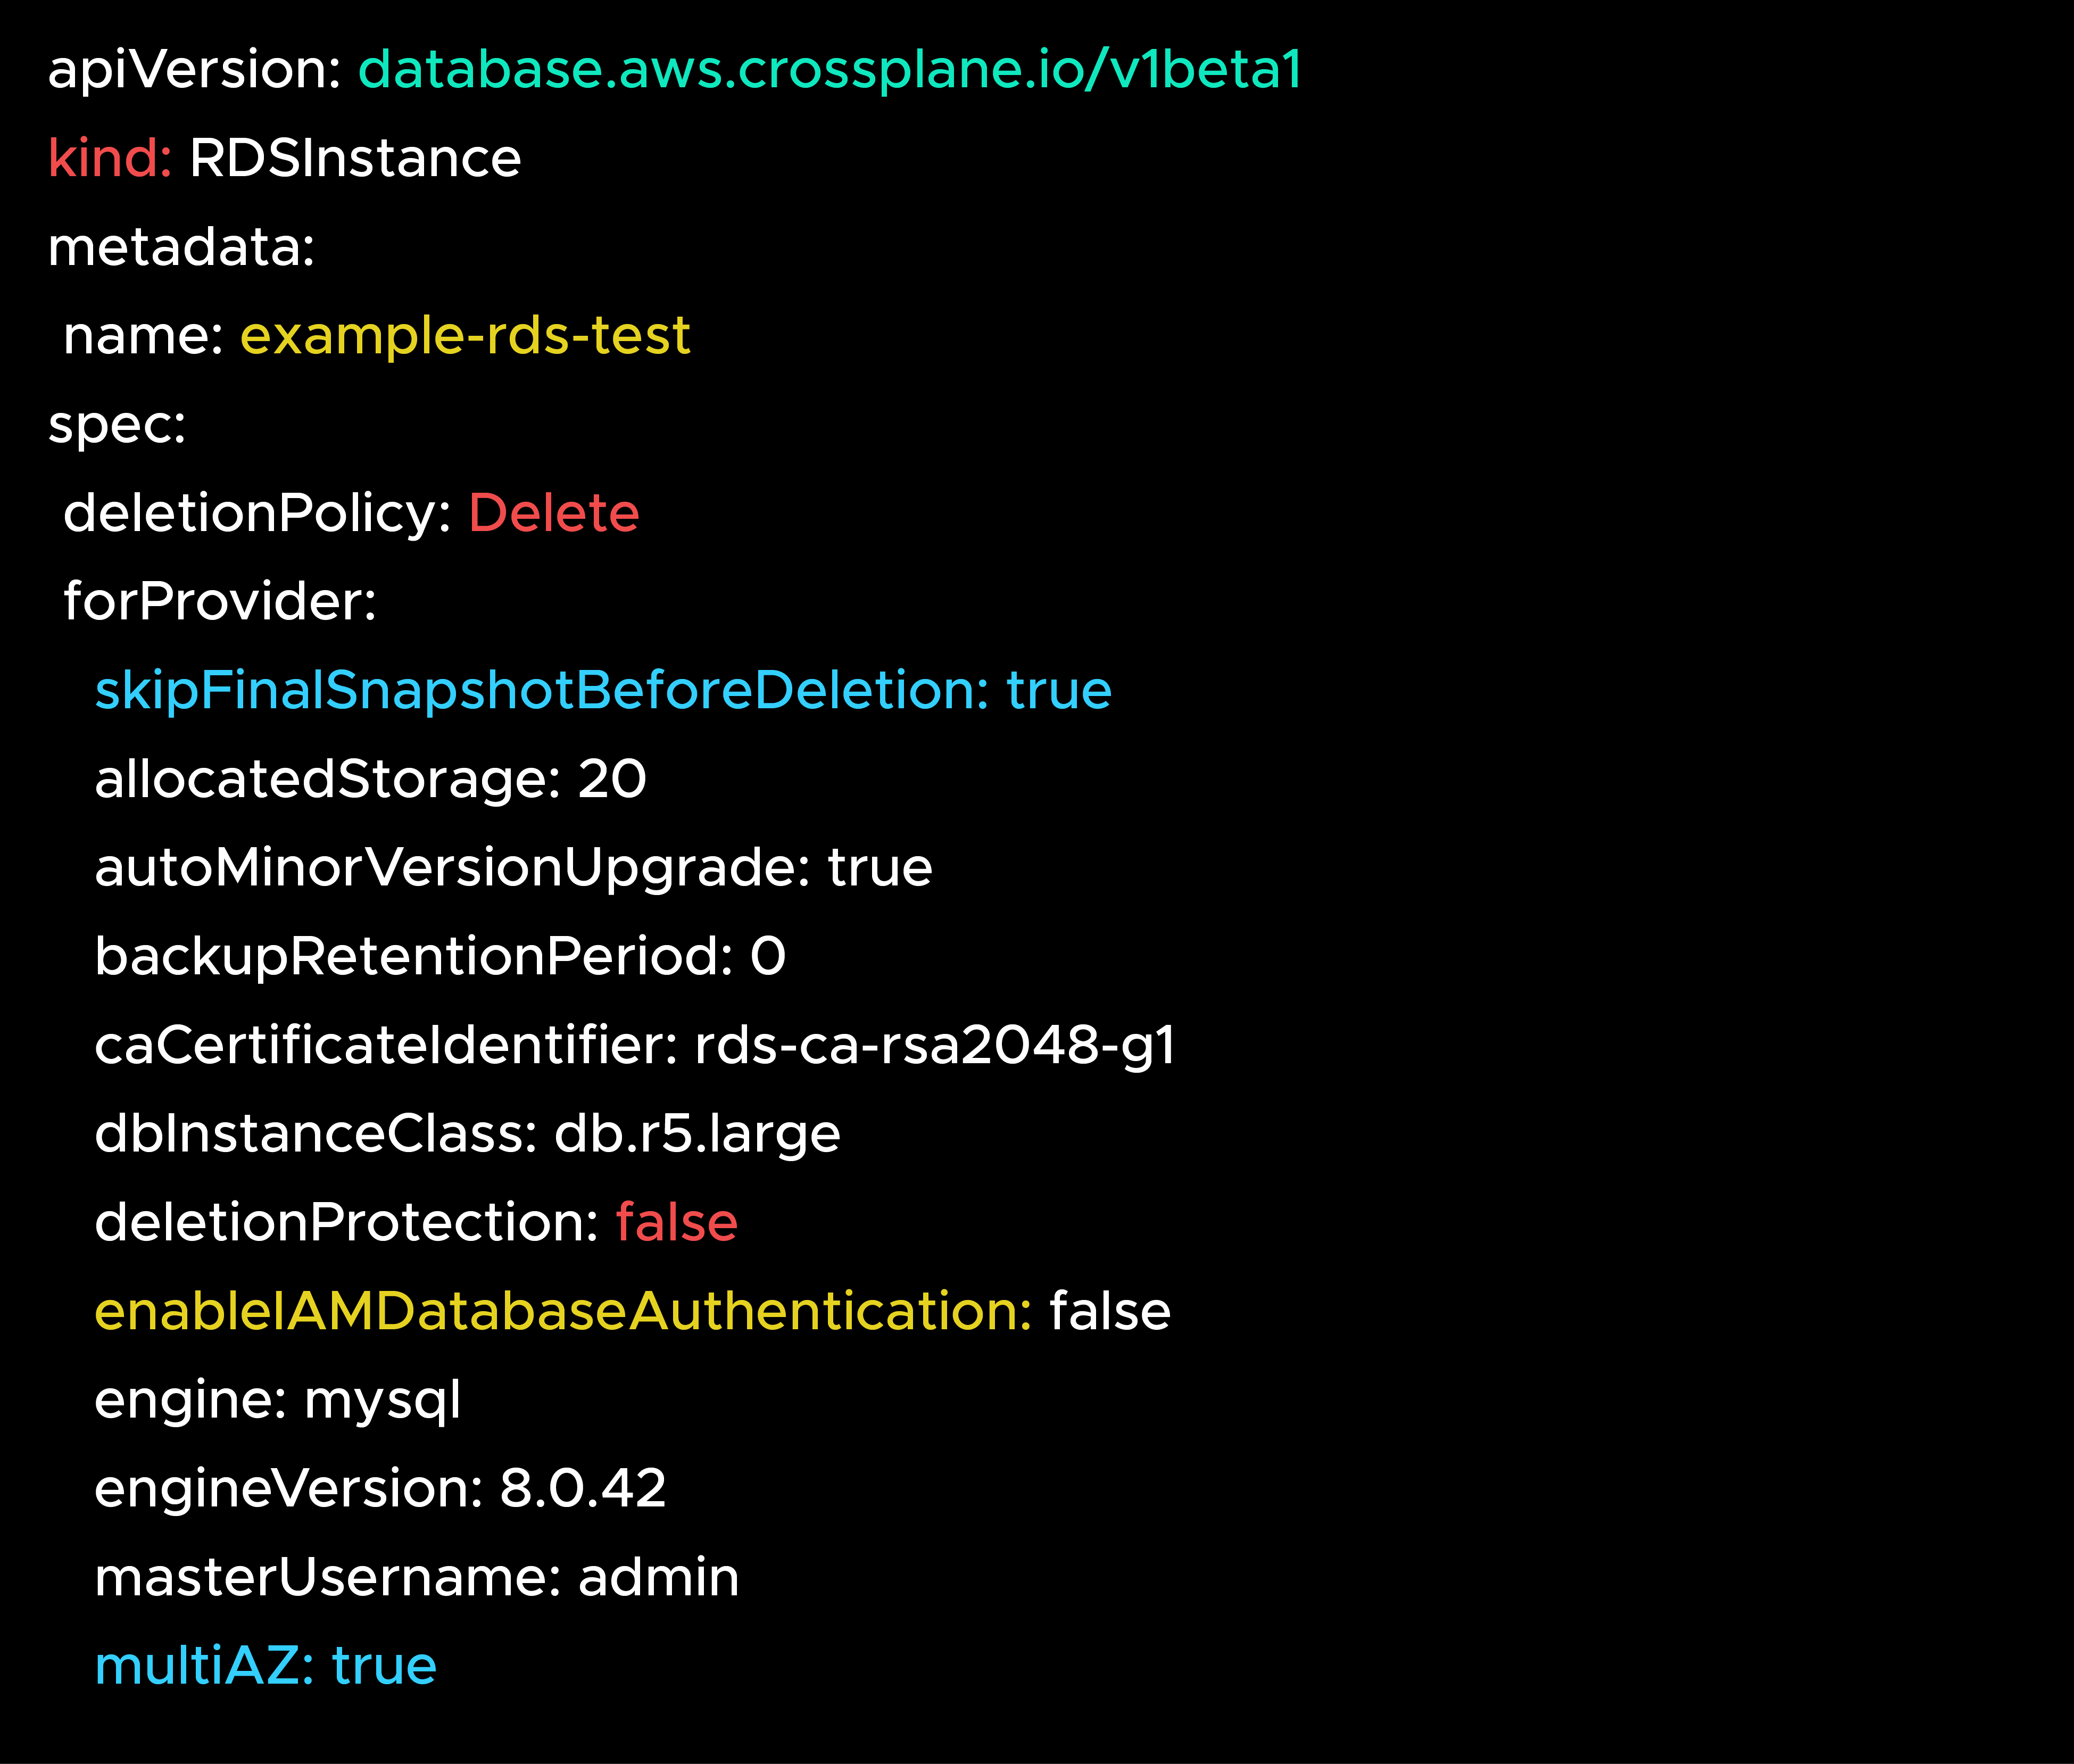The image size is (2074, 1764).
Task: Click the backupRetentionPeriod: 0 line
Action: point(440,957)
